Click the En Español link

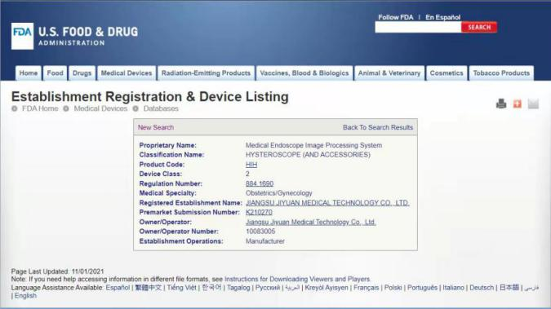pos(442,17)
